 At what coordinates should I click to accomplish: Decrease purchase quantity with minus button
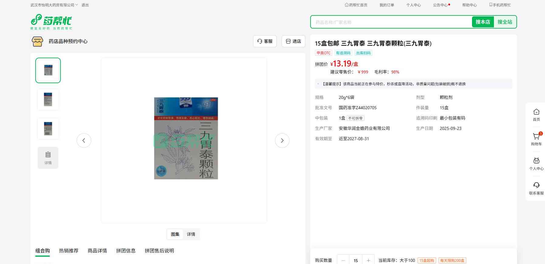[x=343, y=260]
